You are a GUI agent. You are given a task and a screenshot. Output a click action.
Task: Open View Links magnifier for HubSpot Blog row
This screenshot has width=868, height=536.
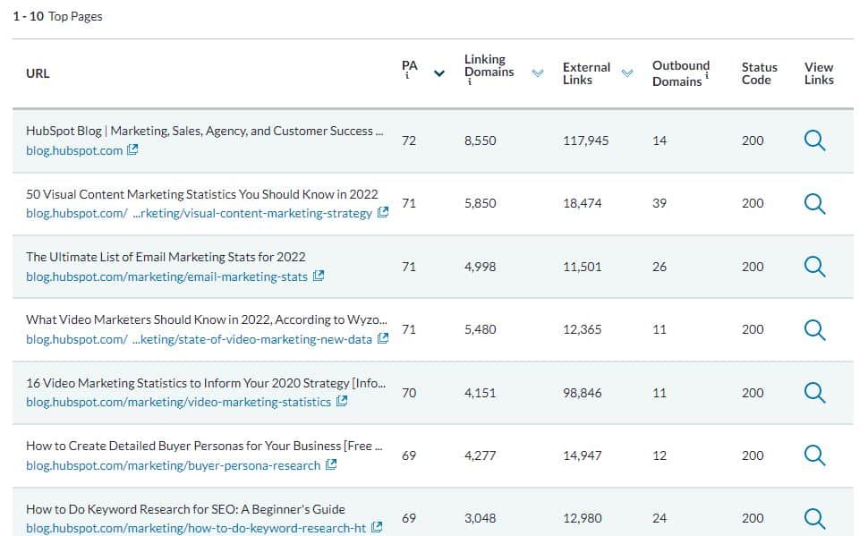[814, 140]
